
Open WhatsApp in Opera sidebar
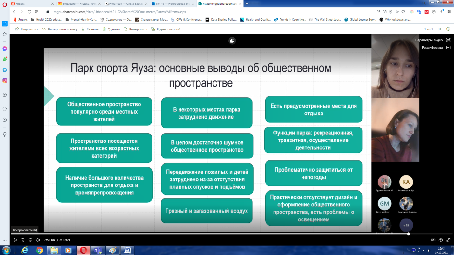coord(5,59)
